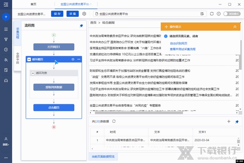
Task: Collapse the 操作提示 panel with chevrons
Action: click(235, 26)
